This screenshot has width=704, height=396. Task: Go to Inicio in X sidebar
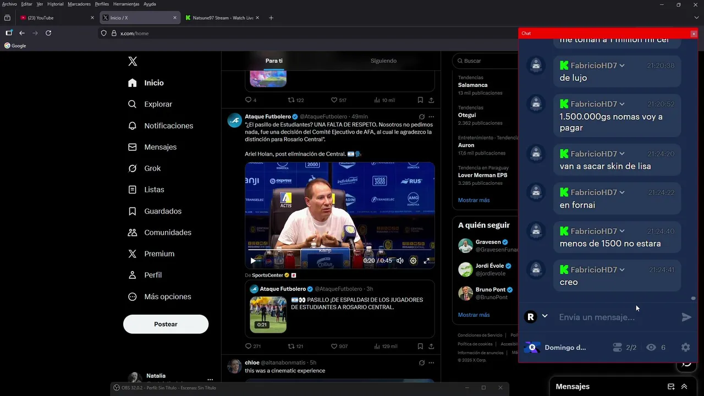pos(146,82)
